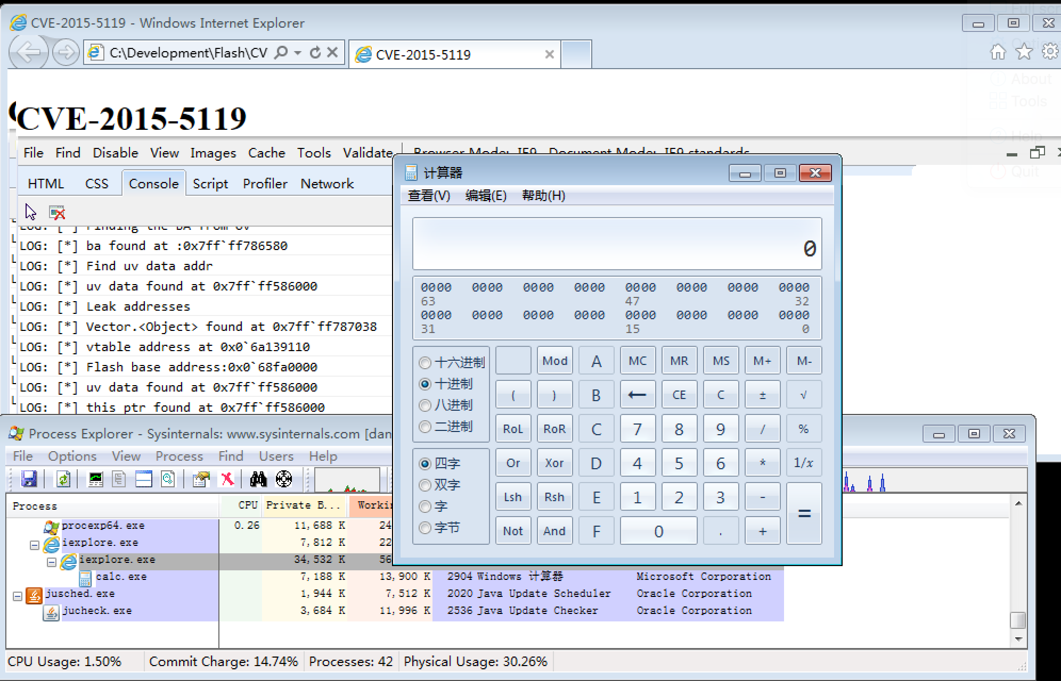
Task: Click the red X Kill Process icon
Action: tap(227, 479)
